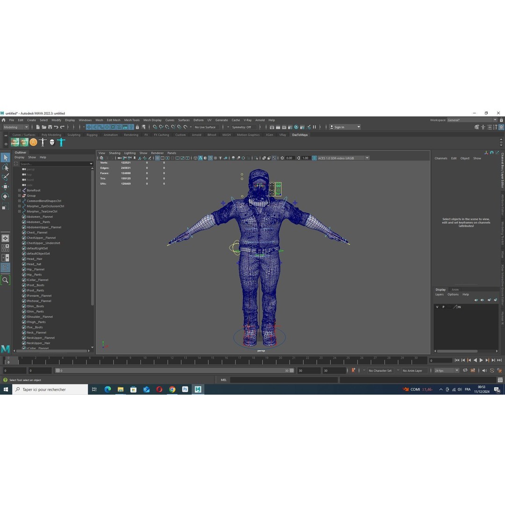Open the 24 fps frame rate dropdown
The image size is (505, 505).
[x=447, y=371]
